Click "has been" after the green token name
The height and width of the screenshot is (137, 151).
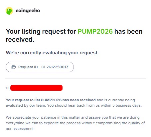click(x=128, y=31)
